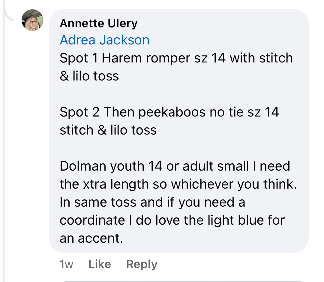Click the "Spot 1" text in the comment
Viewport: 324px width, 282px height.
[x=79, y=58]
